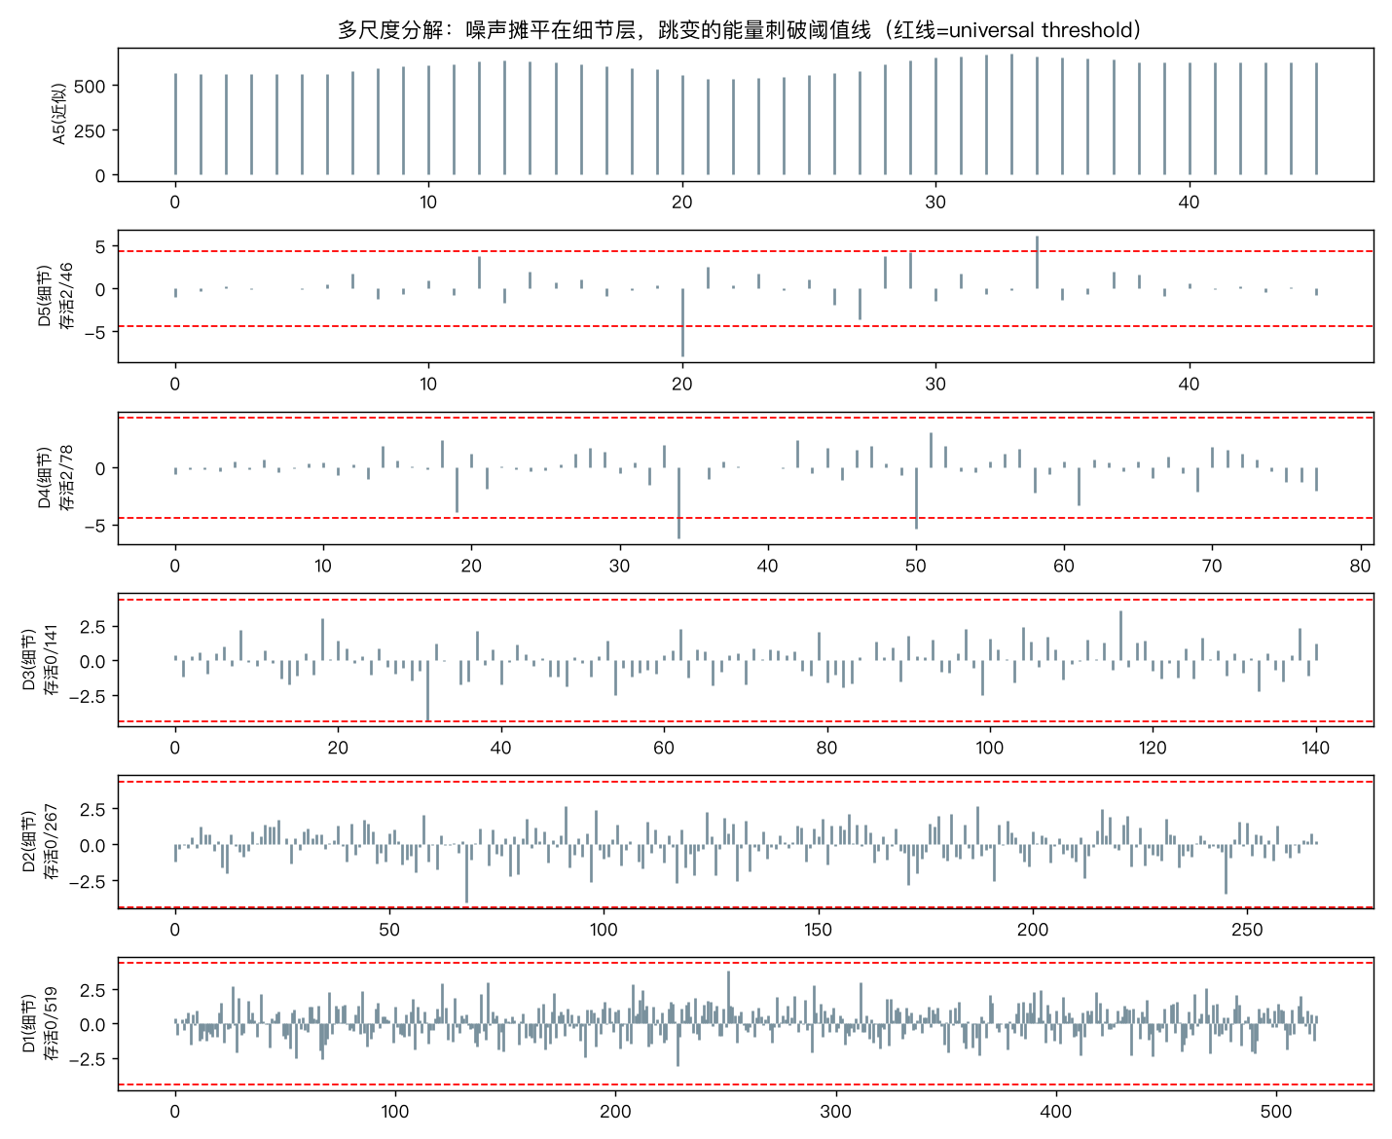Click the 500 y-tick on the A5 plot

click(x=92, y=86)
